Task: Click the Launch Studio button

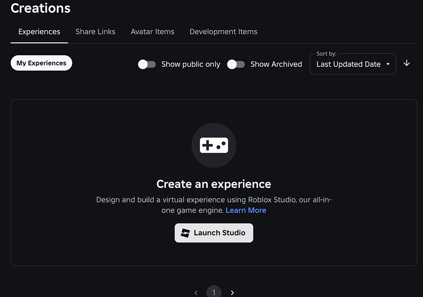Action: [214, 233]
